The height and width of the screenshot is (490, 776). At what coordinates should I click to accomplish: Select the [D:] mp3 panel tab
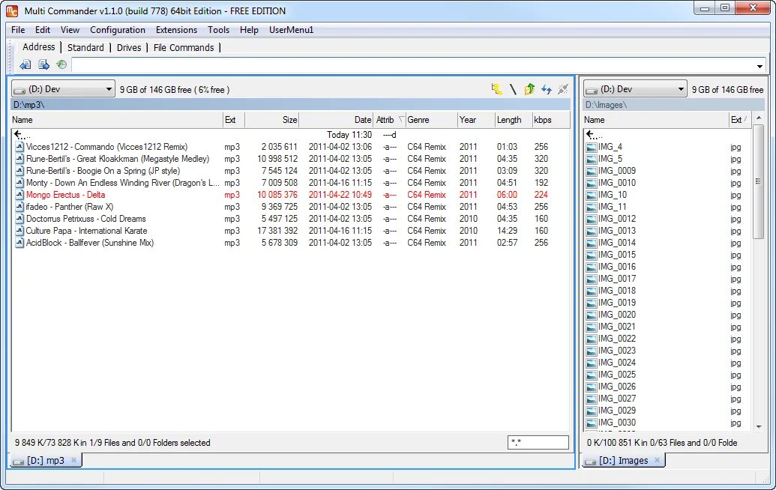coord(46,460)
